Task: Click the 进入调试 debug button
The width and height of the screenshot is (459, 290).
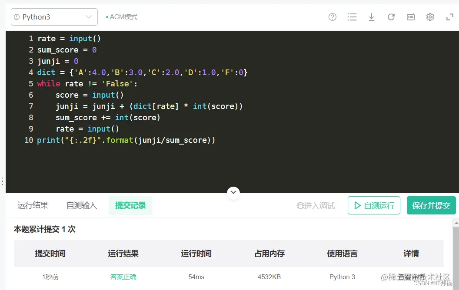Action: [316, 206]
